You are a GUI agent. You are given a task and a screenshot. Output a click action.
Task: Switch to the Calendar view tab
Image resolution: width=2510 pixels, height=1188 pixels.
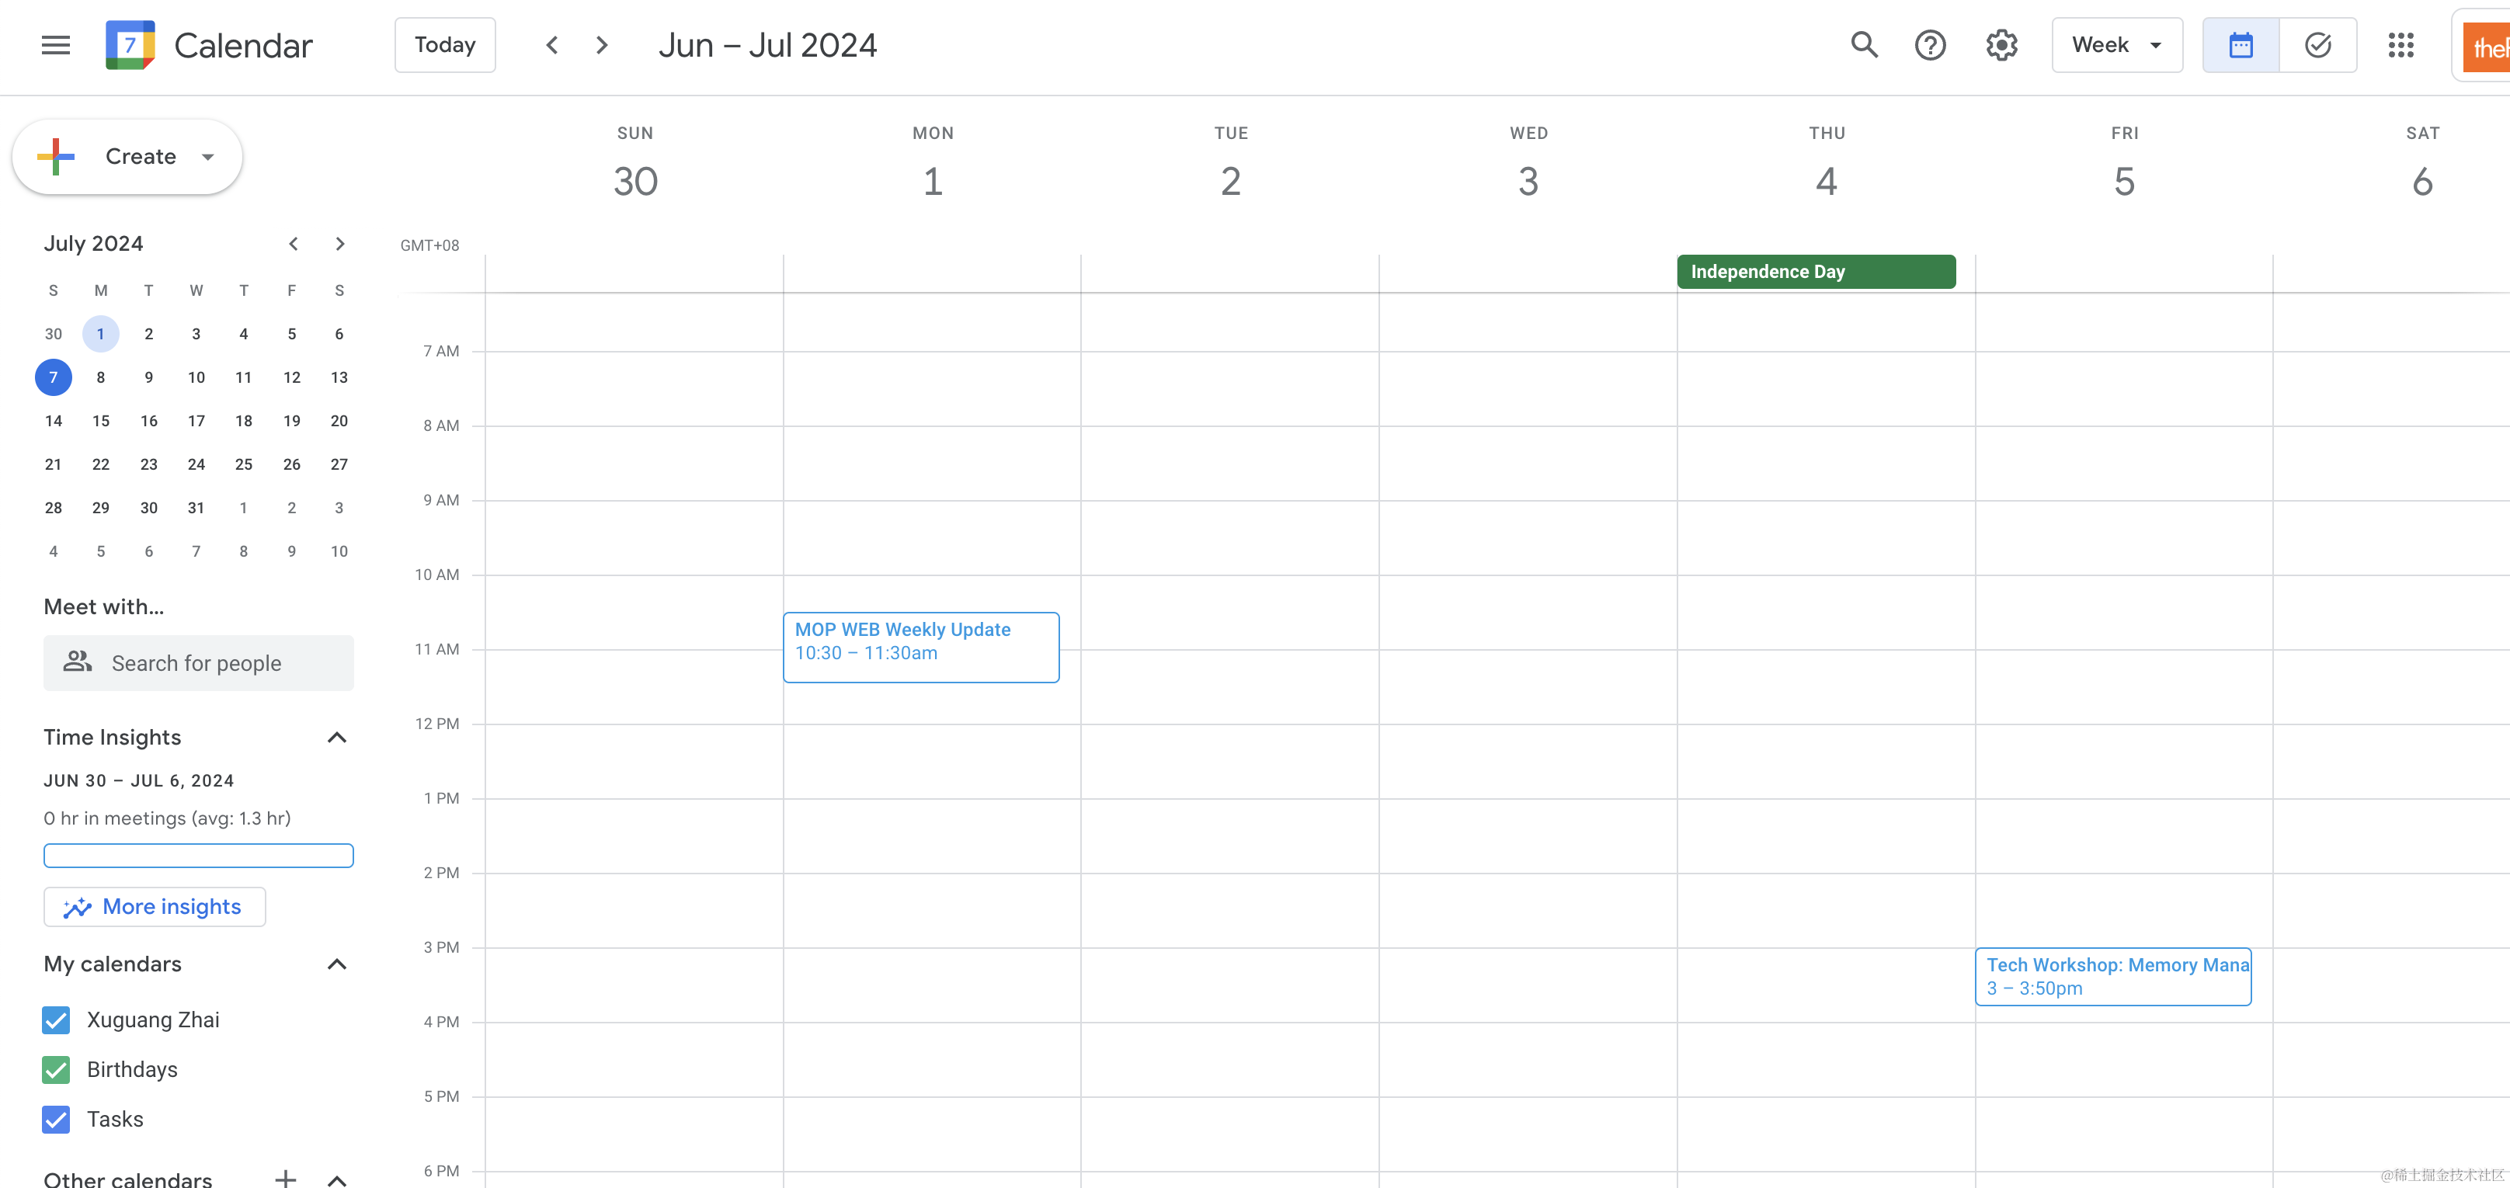click(x=2240, y=45)
